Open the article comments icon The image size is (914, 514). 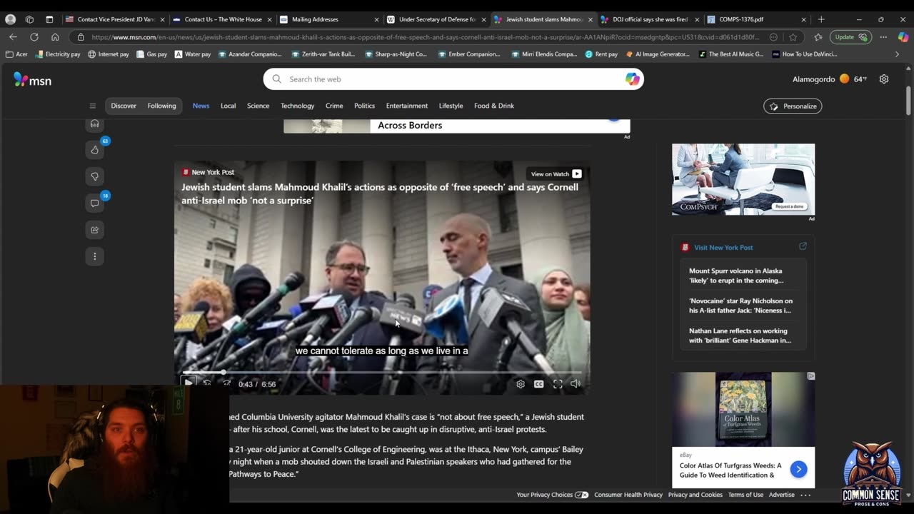click(94, 203)
